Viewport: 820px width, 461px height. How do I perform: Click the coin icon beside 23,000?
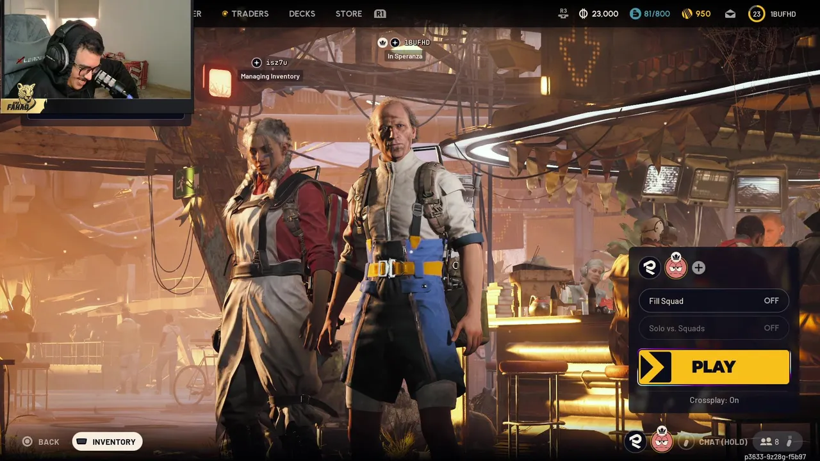click(x=583, y=13)
